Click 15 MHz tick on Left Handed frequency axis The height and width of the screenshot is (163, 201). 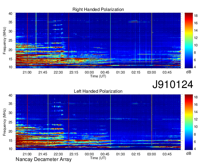coord(10,141)
